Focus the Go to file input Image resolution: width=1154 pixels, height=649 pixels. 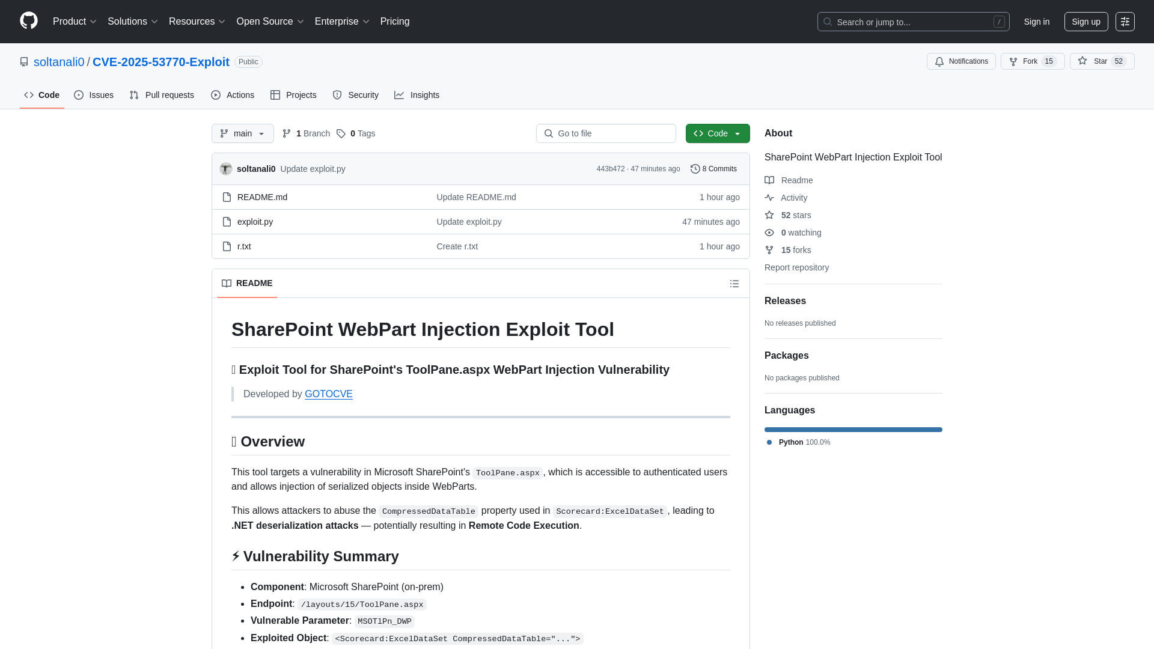pyautogui.click(x=606, y=133)
